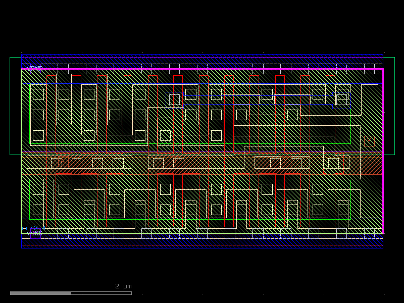The height and width of the screenshot is (303, 404).
Task: Click the white scale bar segment
Action: 40,293
